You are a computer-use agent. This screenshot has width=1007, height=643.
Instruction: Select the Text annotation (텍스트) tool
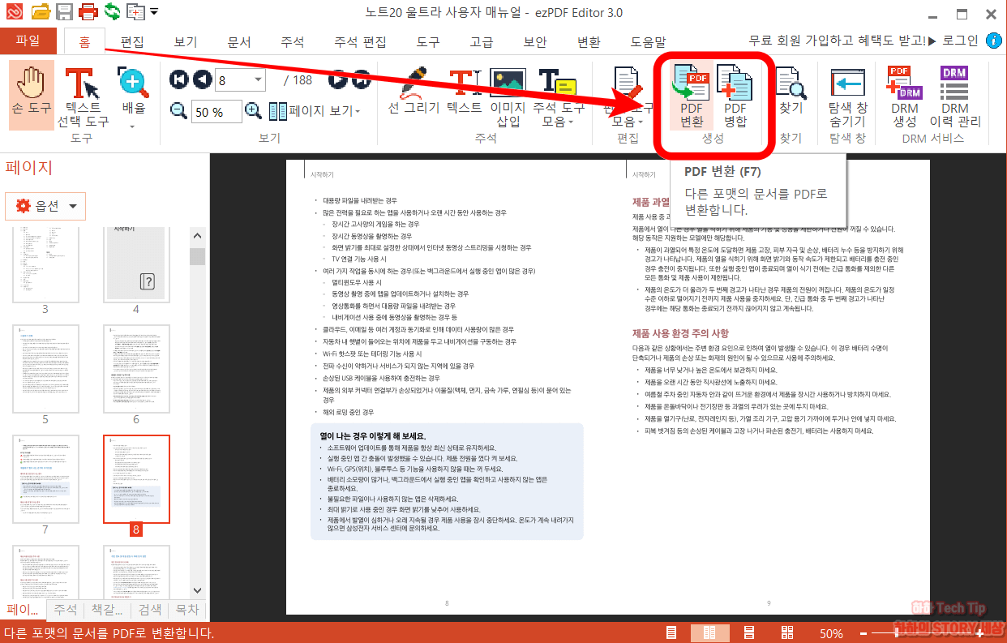click(464, 91)
